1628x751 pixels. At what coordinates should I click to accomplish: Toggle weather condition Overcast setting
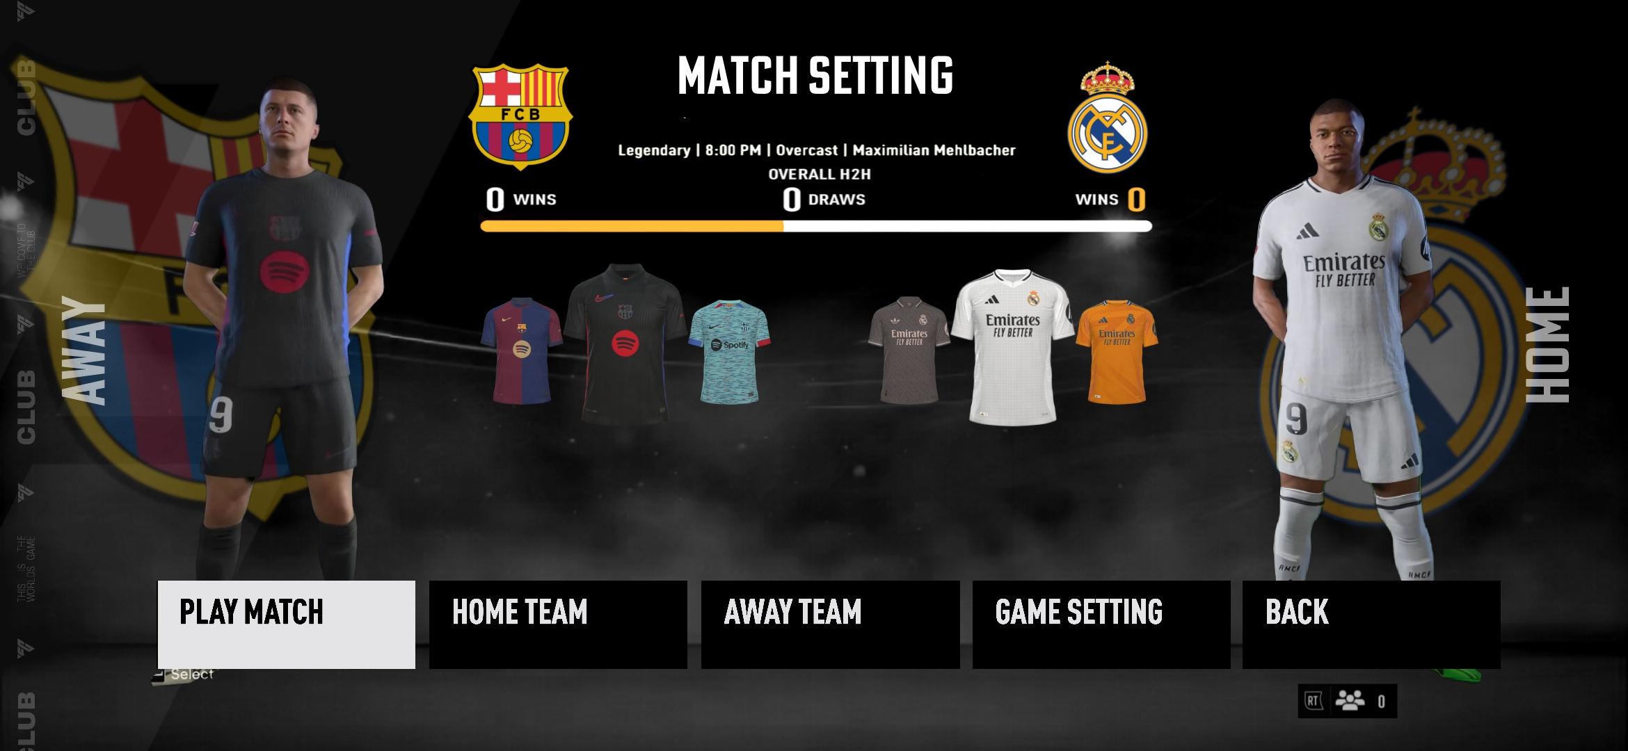click(806, 150)
